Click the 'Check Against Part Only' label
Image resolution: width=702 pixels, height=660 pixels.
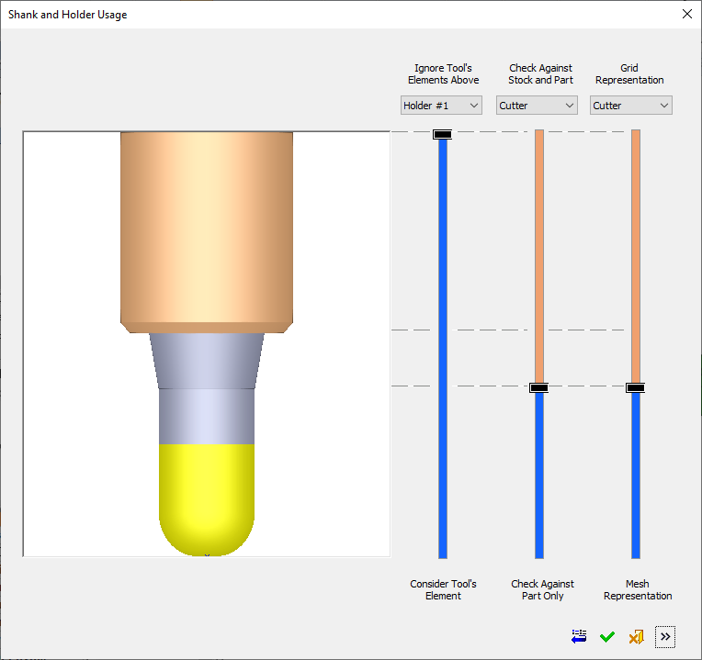tap(542, 590)
